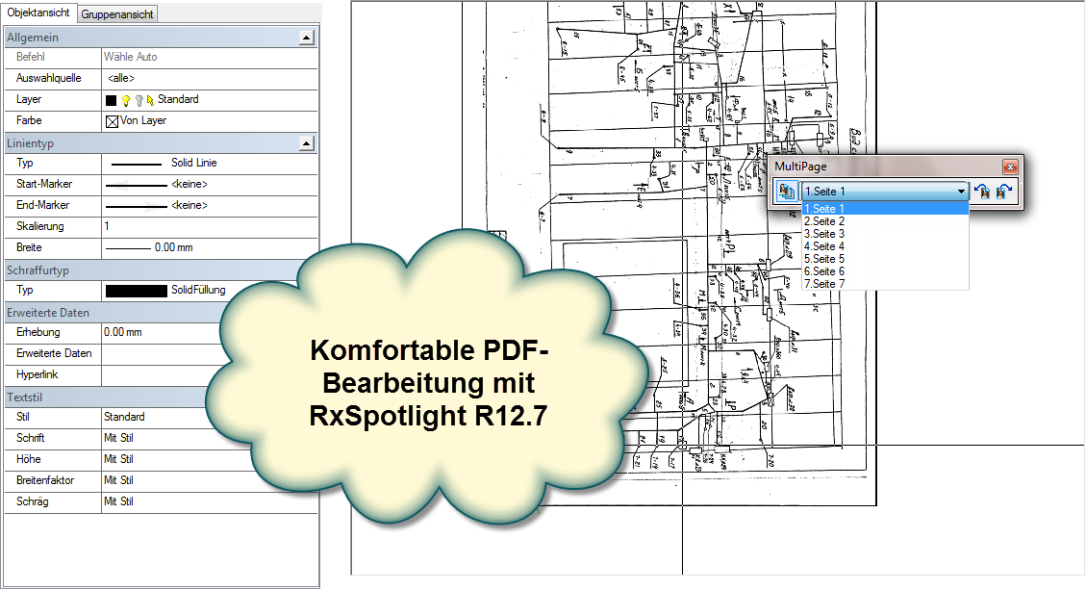Click the Schrift value Mit Stil

click(118, 438)
